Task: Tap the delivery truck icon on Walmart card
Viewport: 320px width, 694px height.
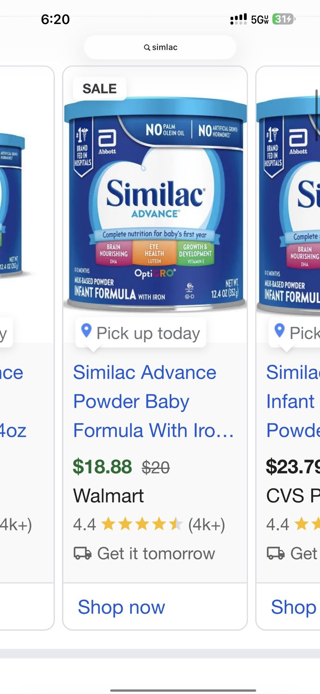Action: [x=83, y=553]
